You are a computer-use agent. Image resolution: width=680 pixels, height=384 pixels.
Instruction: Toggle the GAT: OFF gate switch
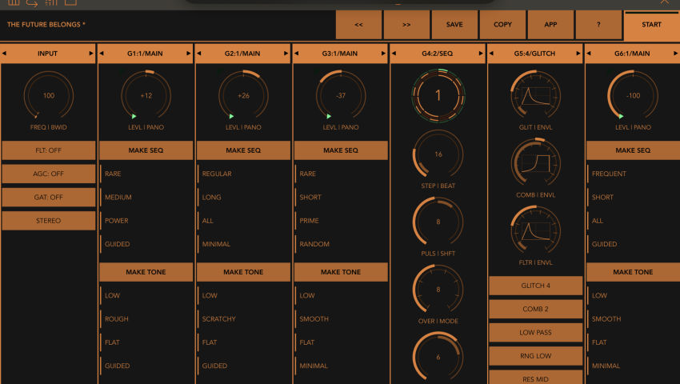coord(49,197)
